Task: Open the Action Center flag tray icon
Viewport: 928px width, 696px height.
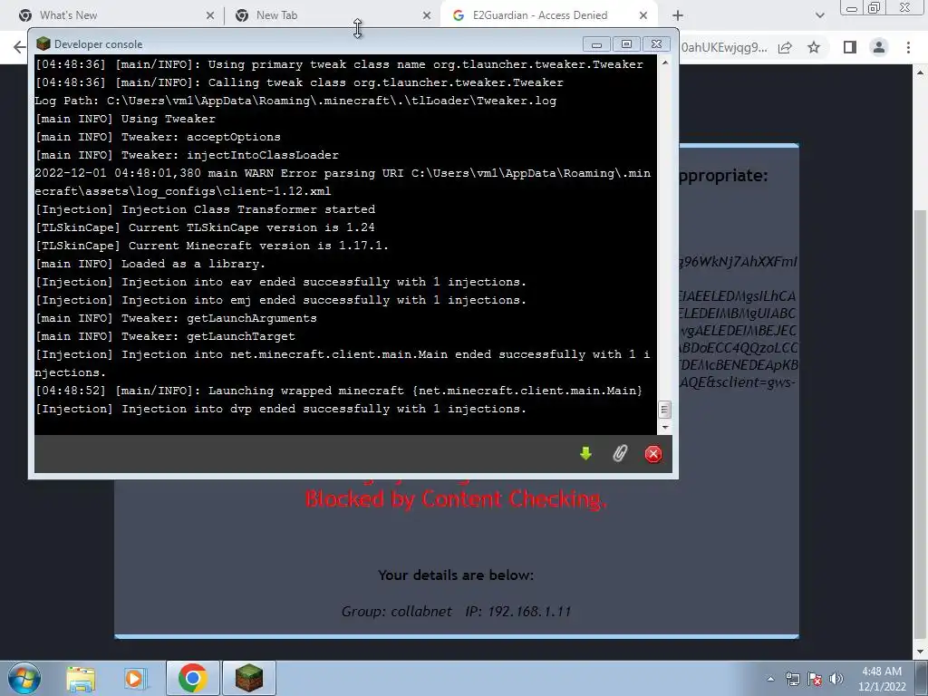Action: pyautogui.click(x=815, y=679)
